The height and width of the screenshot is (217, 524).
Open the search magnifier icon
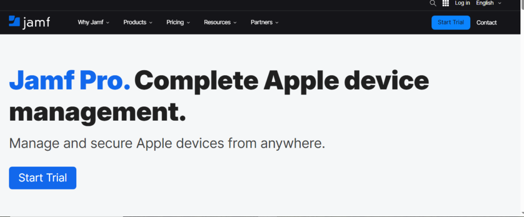click(x=433, y=3)
